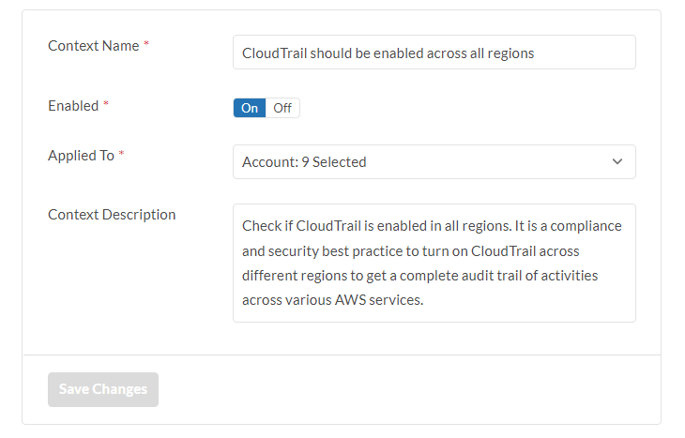Click the Context Name label
This screenshot has height=438, width=685.
tap(93, 46)
